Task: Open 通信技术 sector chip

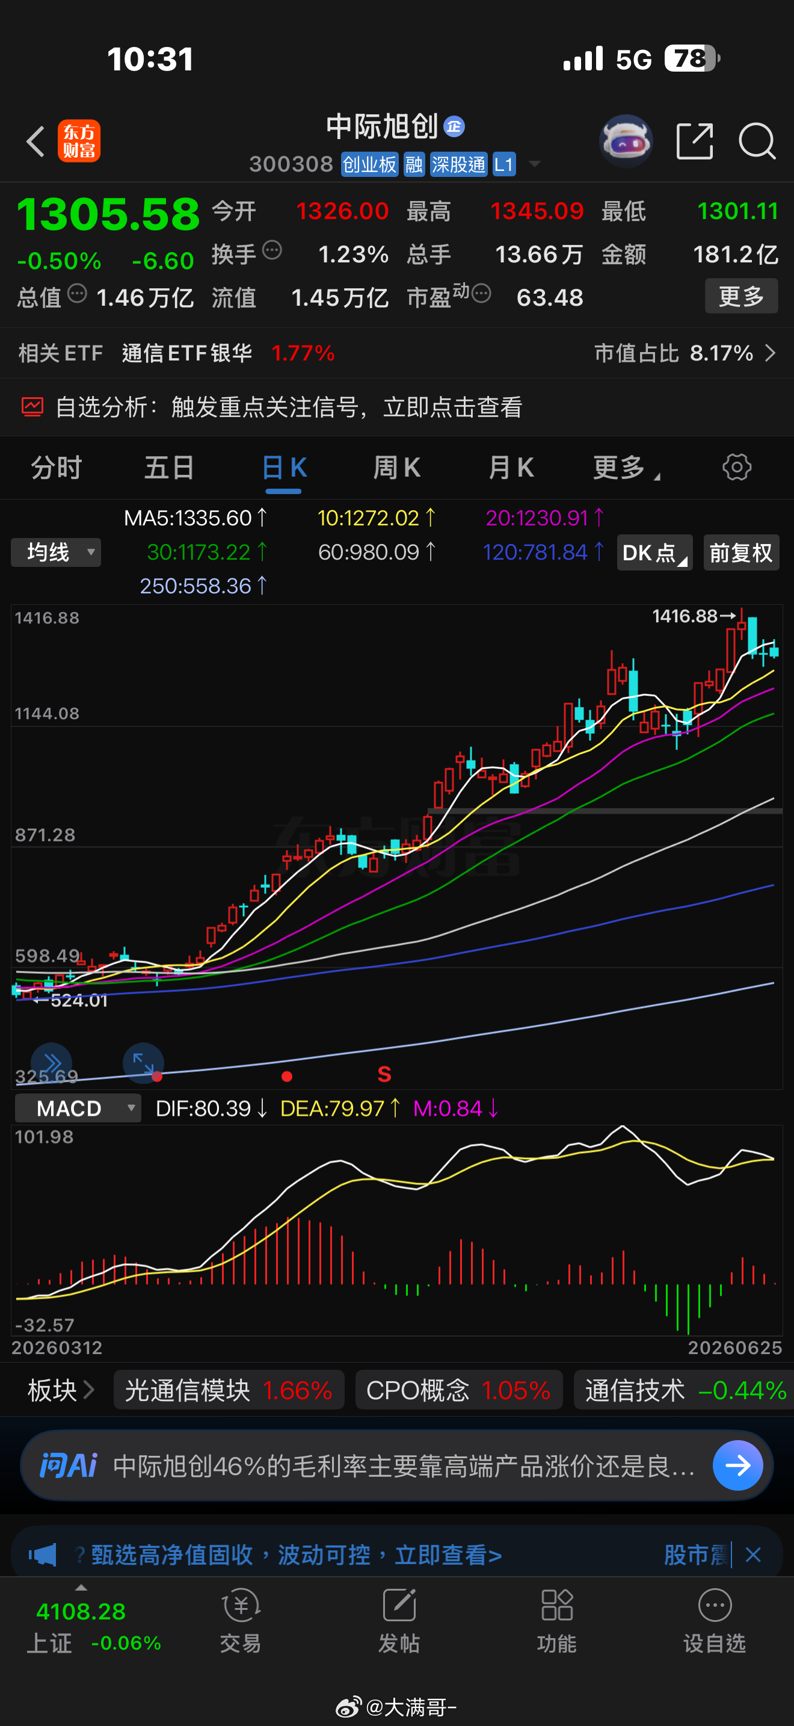Action: tap(684, 1390)
